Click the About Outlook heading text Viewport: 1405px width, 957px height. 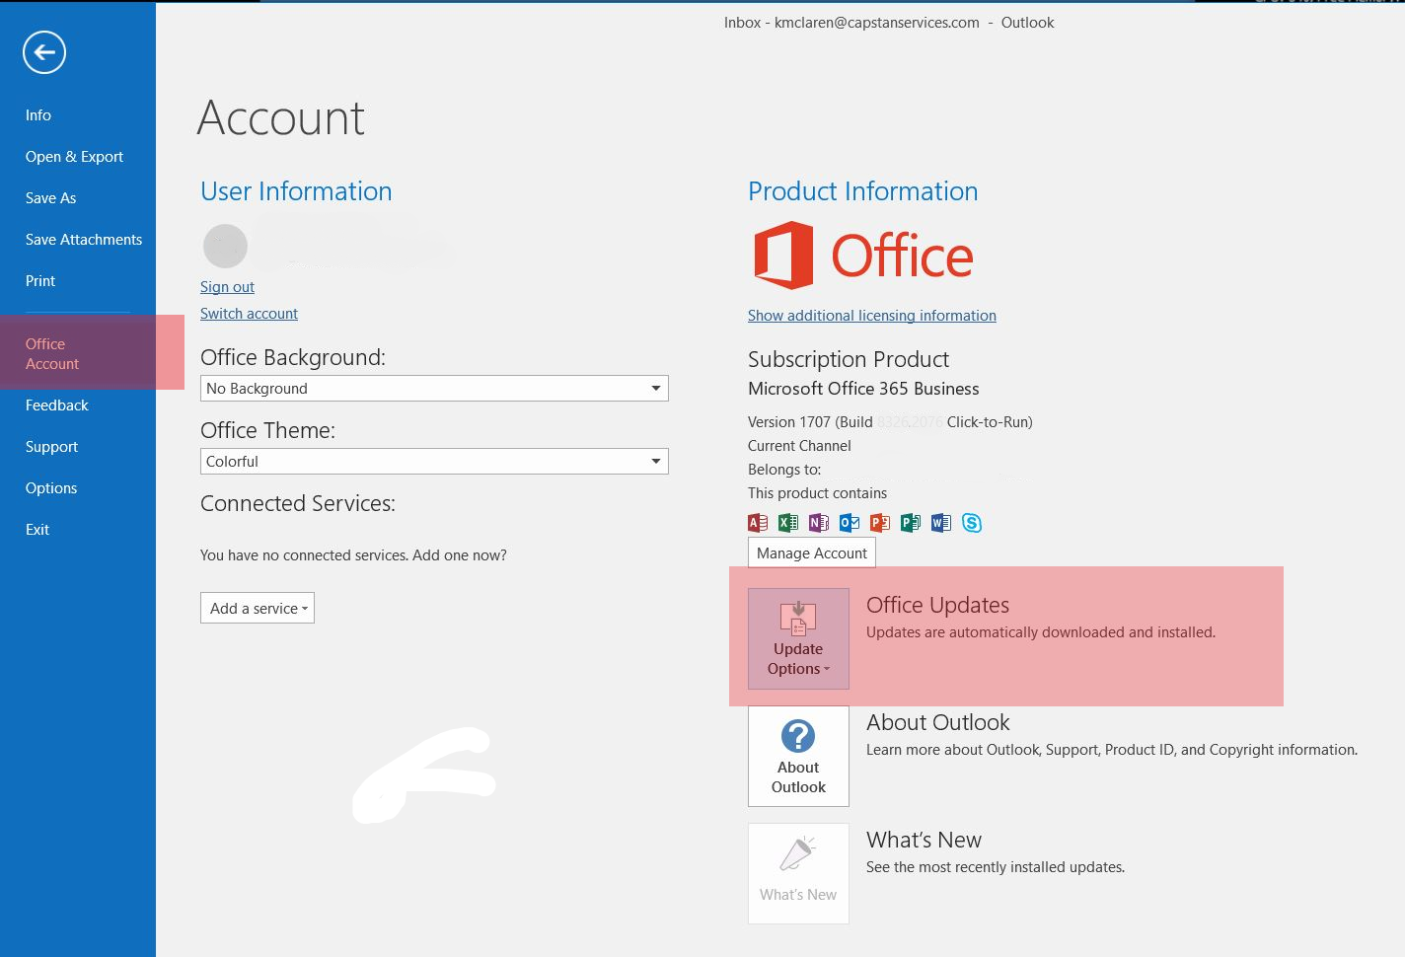tap(938, 722)
